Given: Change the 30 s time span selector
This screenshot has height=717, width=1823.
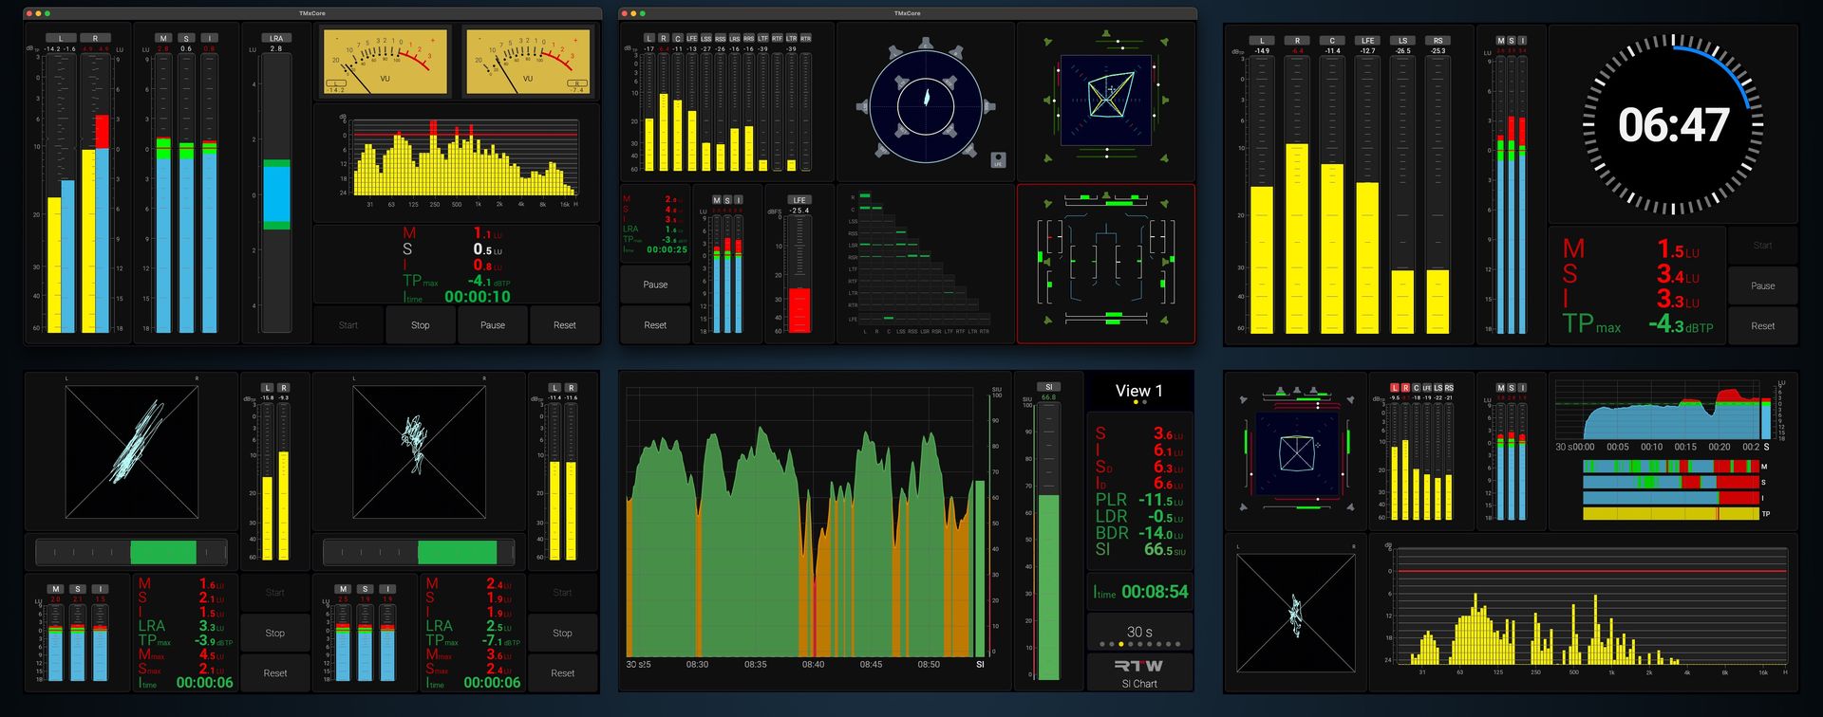Looking at the screenshot, I should coord(1138,633).
